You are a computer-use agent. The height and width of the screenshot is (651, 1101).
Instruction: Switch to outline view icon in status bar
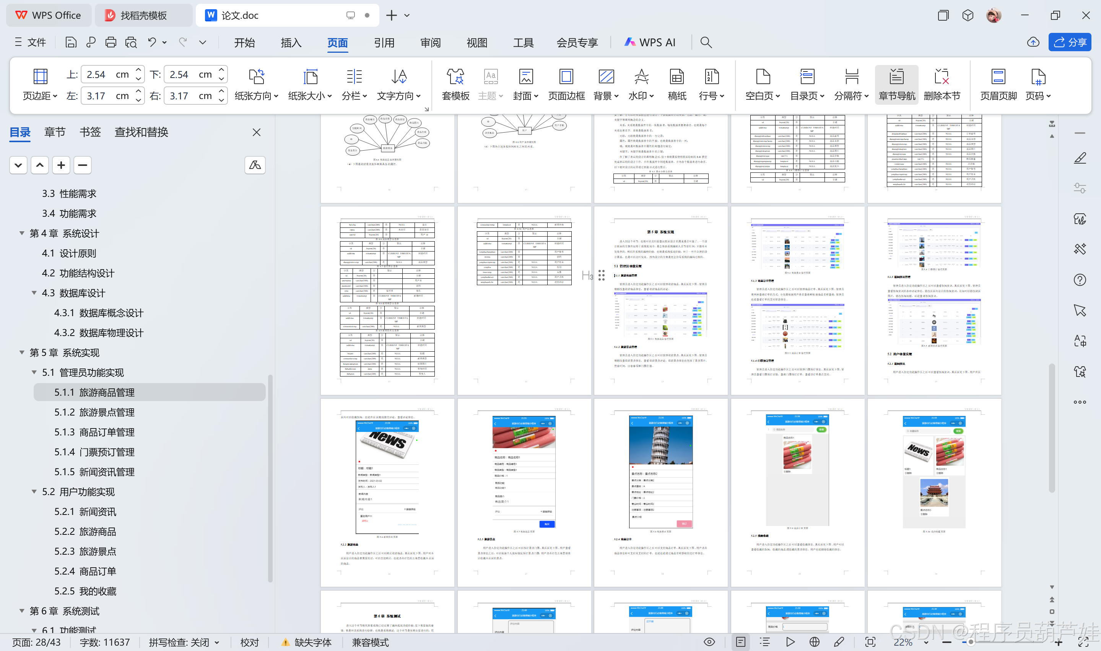pyautogui.click(x=765, y=642)
